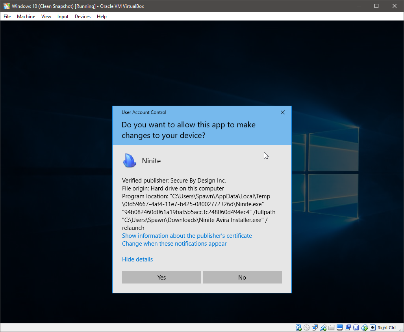Click the VirtualBox window title icon
The width and height of the screenshot is (404, 332).
(x=6, y=6)
